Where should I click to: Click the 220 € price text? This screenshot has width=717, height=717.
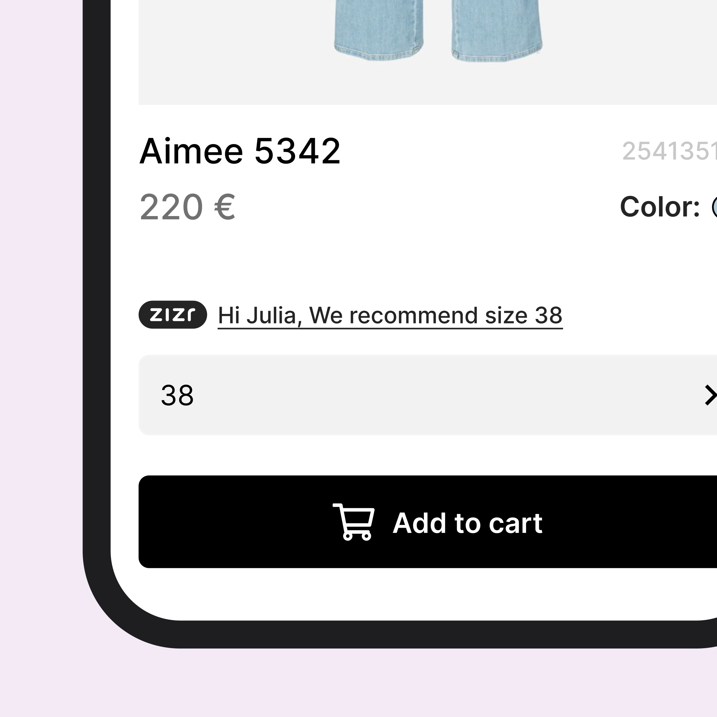pos(187,207)
